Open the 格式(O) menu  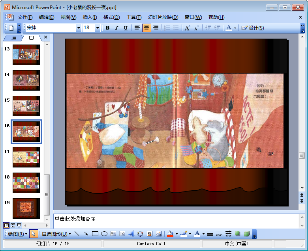(x=111, y=17)
